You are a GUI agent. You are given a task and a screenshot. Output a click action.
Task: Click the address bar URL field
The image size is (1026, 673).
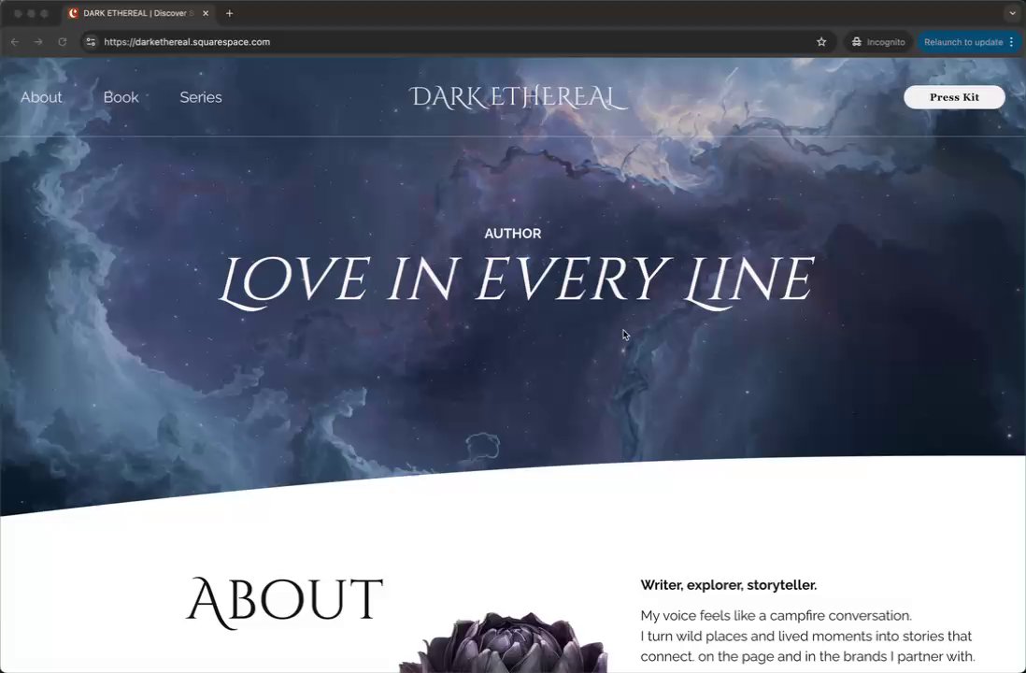(x=458, y=42)
